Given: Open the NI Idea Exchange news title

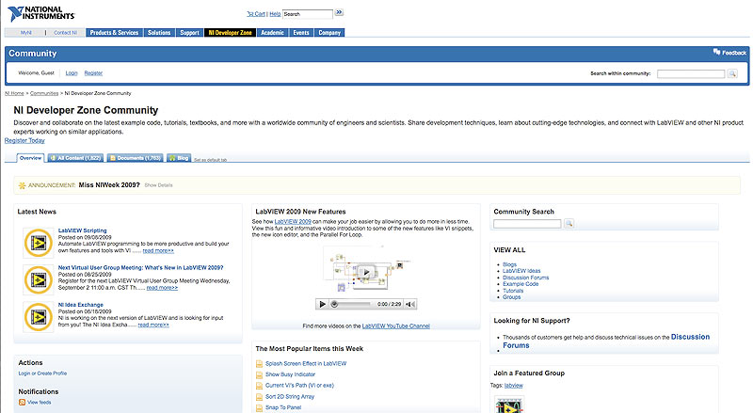Looking at the screenshot, I should (x=81, y=305).
